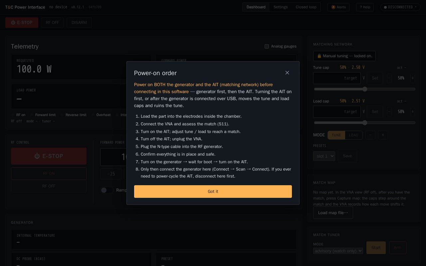Image resolution: width=426 pixels, height=266 pixels.
Task: Click the Save preset button
Action: pos(347,156)
